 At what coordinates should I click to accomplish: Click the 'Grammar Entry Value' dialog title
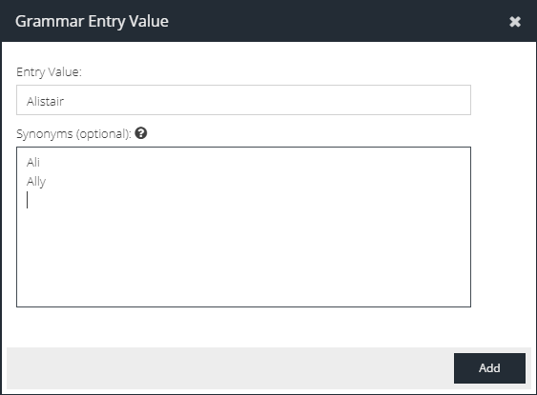(92, 21)
